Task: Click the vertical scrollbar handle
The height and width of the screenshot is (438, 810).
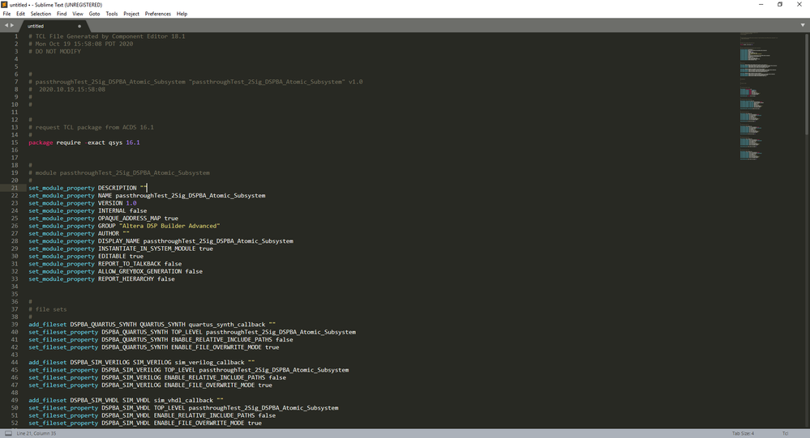Action: click(806, 85)
